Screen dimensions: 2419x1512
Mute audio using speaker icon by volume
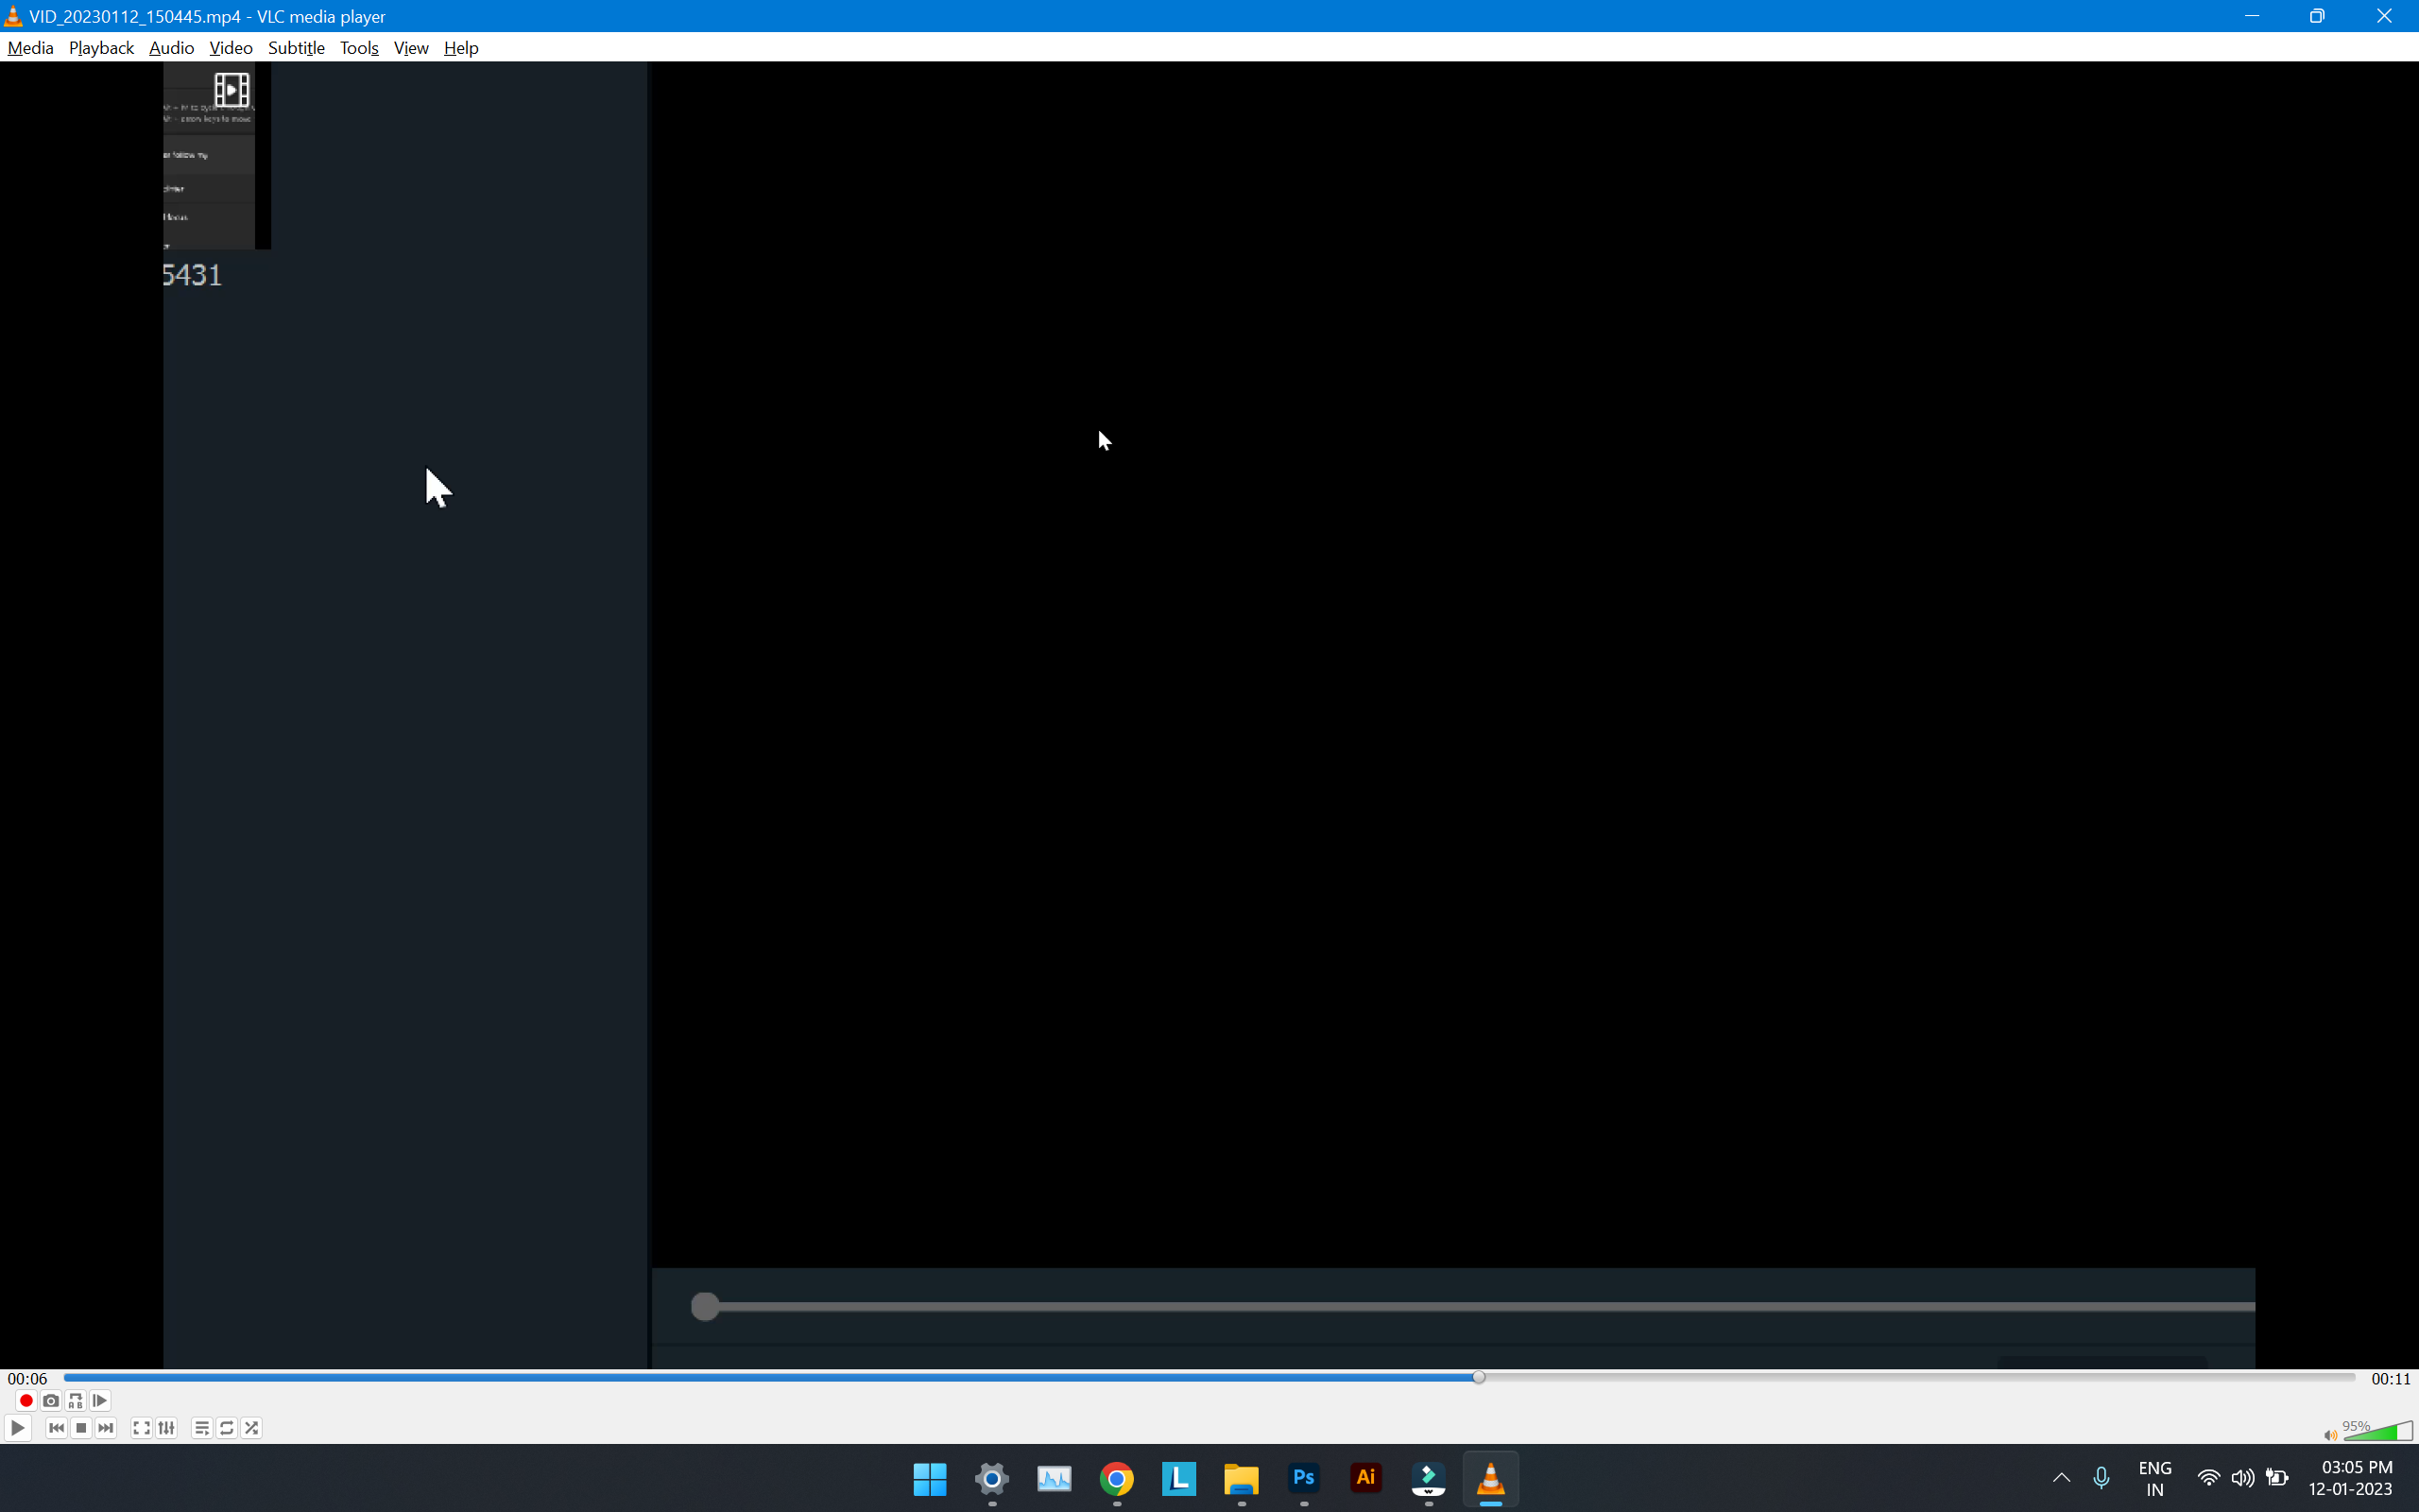pos(2330,1435)
